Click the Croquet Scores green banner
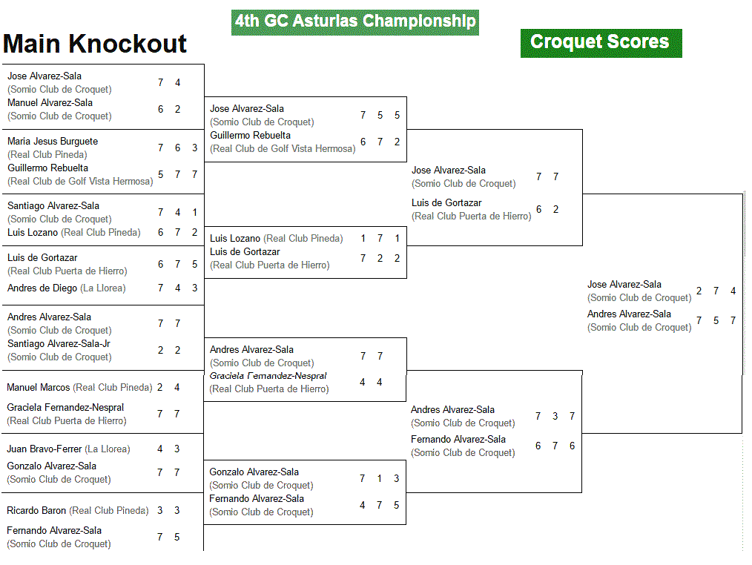The height and width of the screenshot is (565, 752). [x=601, y=43]
